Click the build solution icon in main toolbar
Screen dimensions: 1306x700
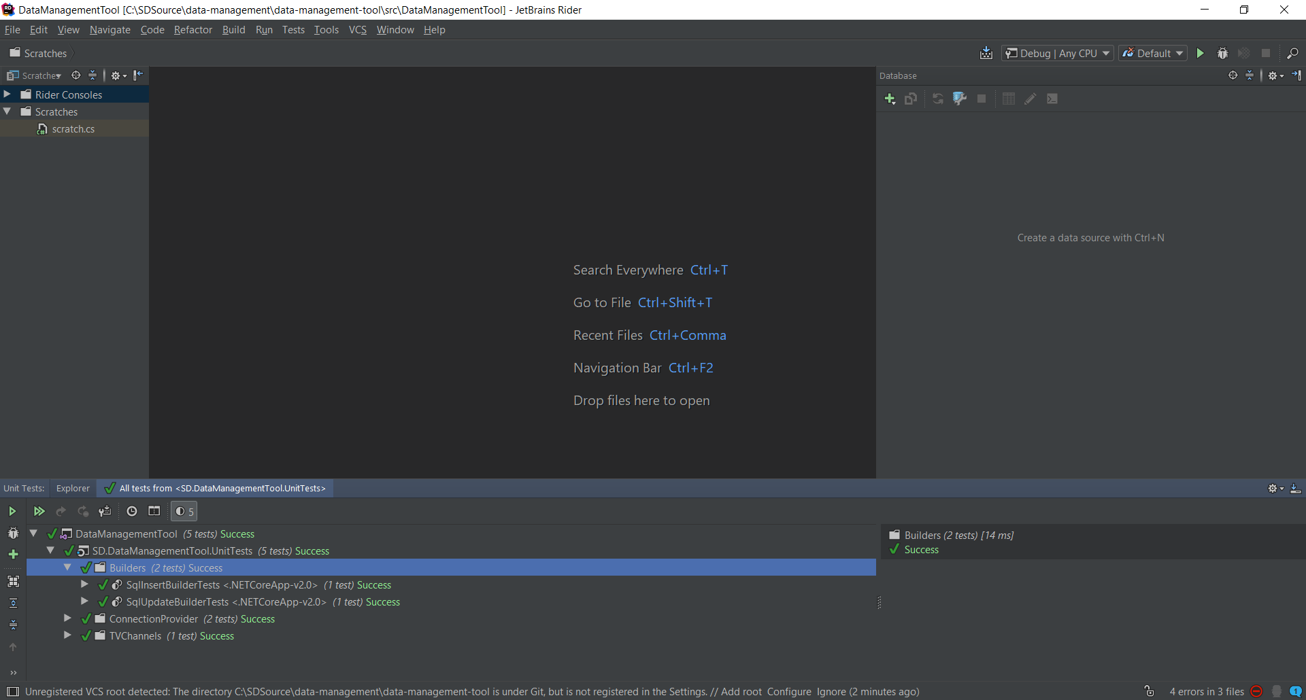(x=986, y=53)
